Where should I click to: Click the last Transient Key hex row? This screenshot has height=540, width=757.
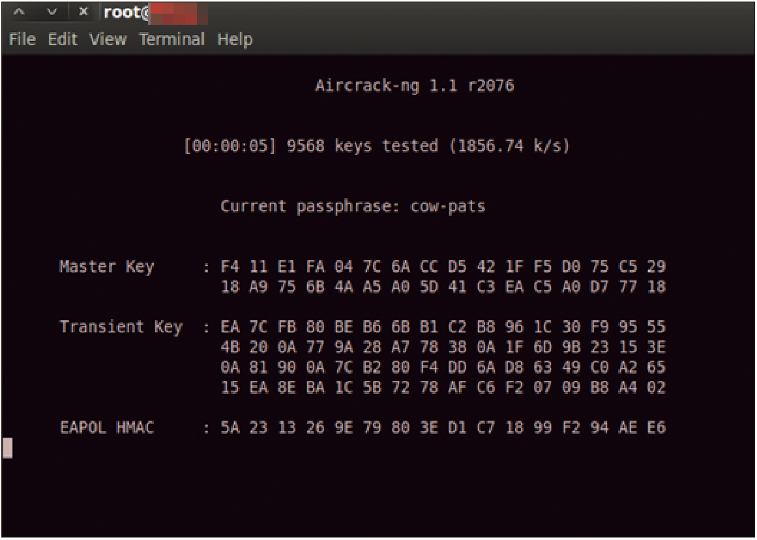[443, 387]
